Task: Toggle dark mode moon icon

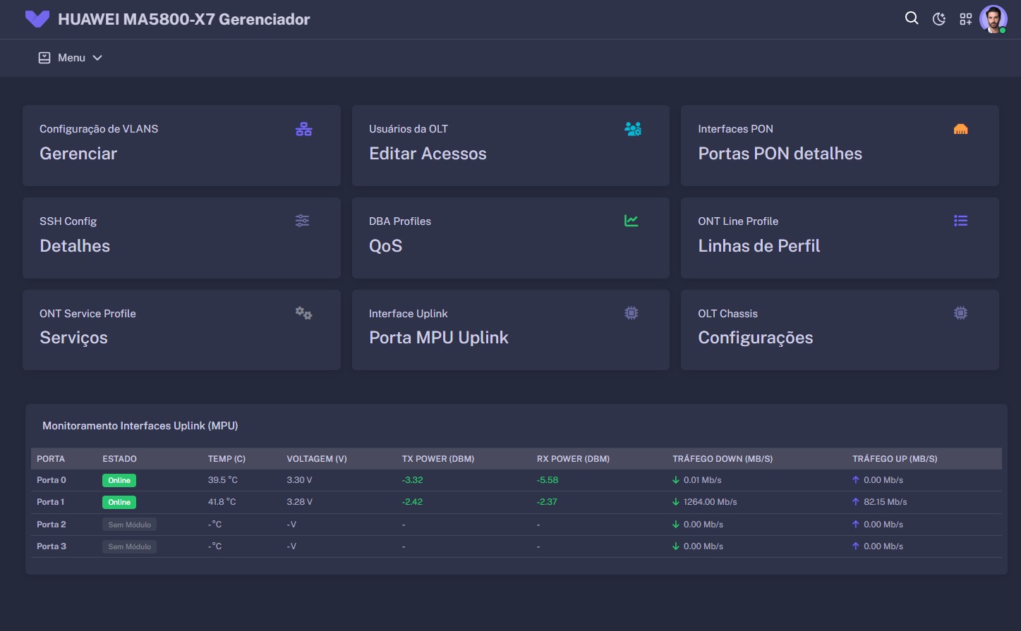Action: point(938,19)
